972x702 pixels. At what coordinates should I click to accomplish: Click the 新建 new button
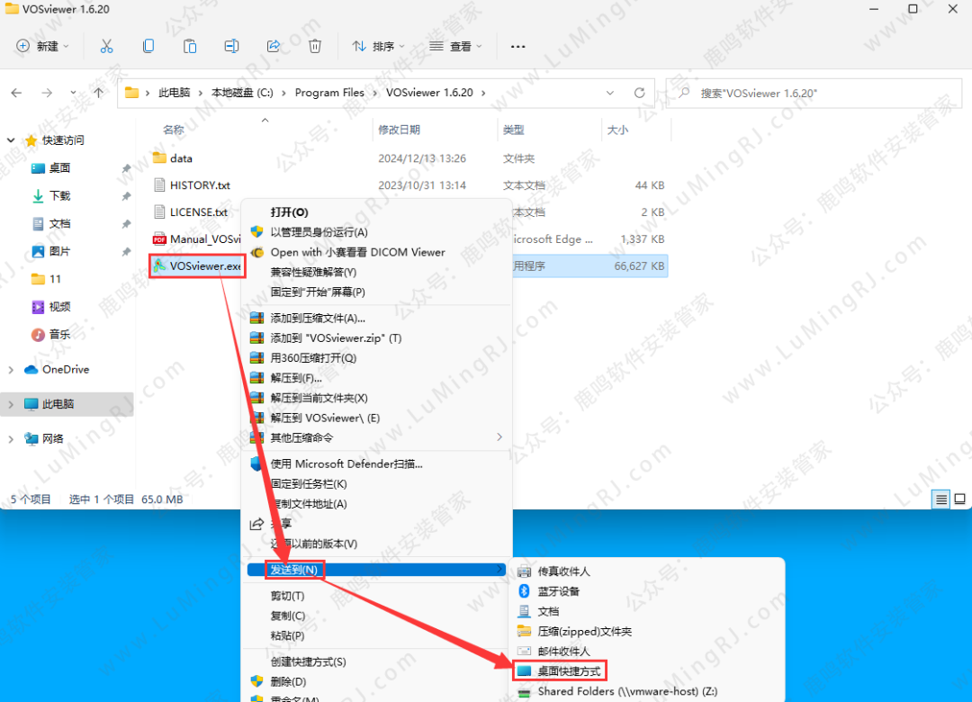pos(40,46)
